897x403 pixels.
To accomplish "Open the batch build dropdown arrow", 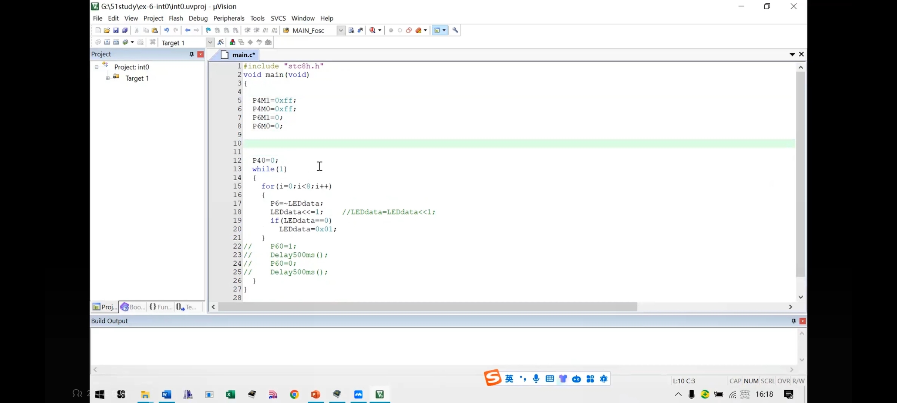I will tap(132, 42).
